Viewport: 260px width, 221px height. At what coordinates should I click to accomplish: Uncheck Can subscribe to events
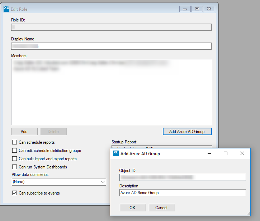coord(15,193)
